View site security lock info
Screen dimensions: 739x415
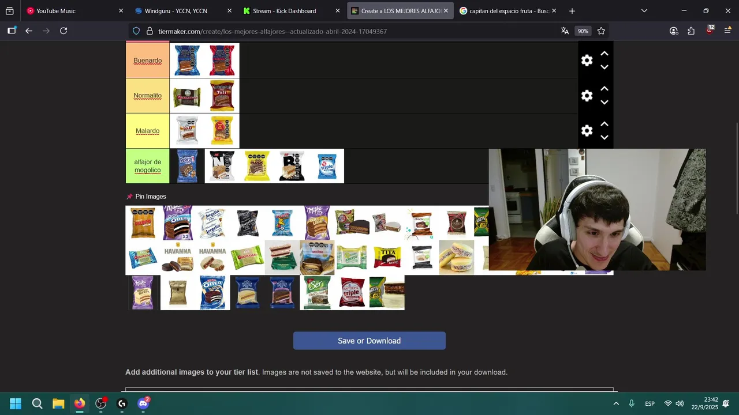(x=150, y=31)
